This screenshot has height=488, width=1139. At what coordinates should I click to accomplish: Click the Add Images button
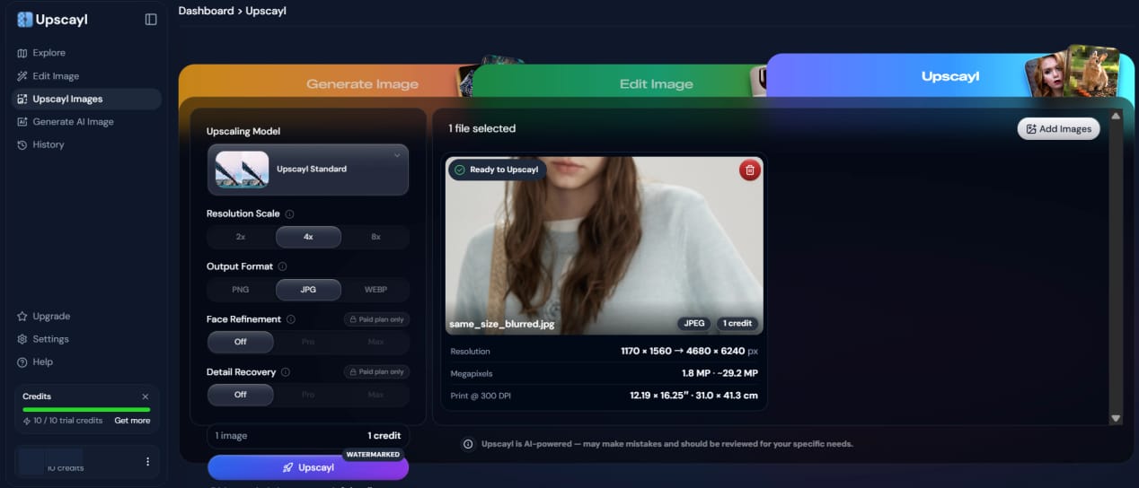coord(1058,129)
